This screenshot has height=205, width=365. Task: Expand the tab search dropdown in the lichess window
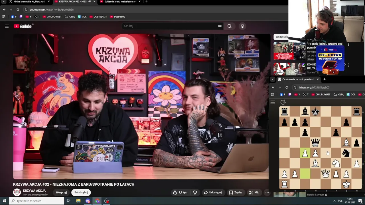pos(273,79)
